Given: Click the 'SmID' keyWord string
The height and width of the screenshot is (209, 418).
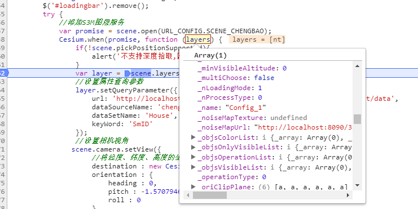Looking at the screenshot, I should pyautogui.click(x=140, y=124).
